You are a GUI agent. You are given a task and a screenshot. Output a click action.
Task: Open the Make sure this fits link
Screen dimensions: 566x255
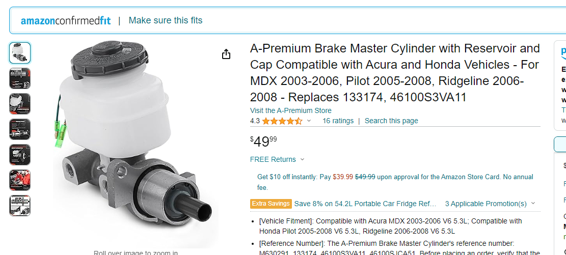(x=166, y=21)
